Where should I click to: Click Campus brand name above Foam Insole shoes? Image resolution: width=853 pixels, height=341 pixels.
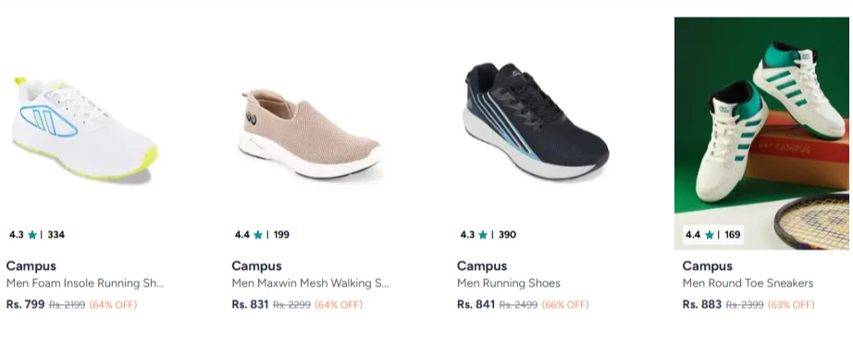(x=31, y=265)
